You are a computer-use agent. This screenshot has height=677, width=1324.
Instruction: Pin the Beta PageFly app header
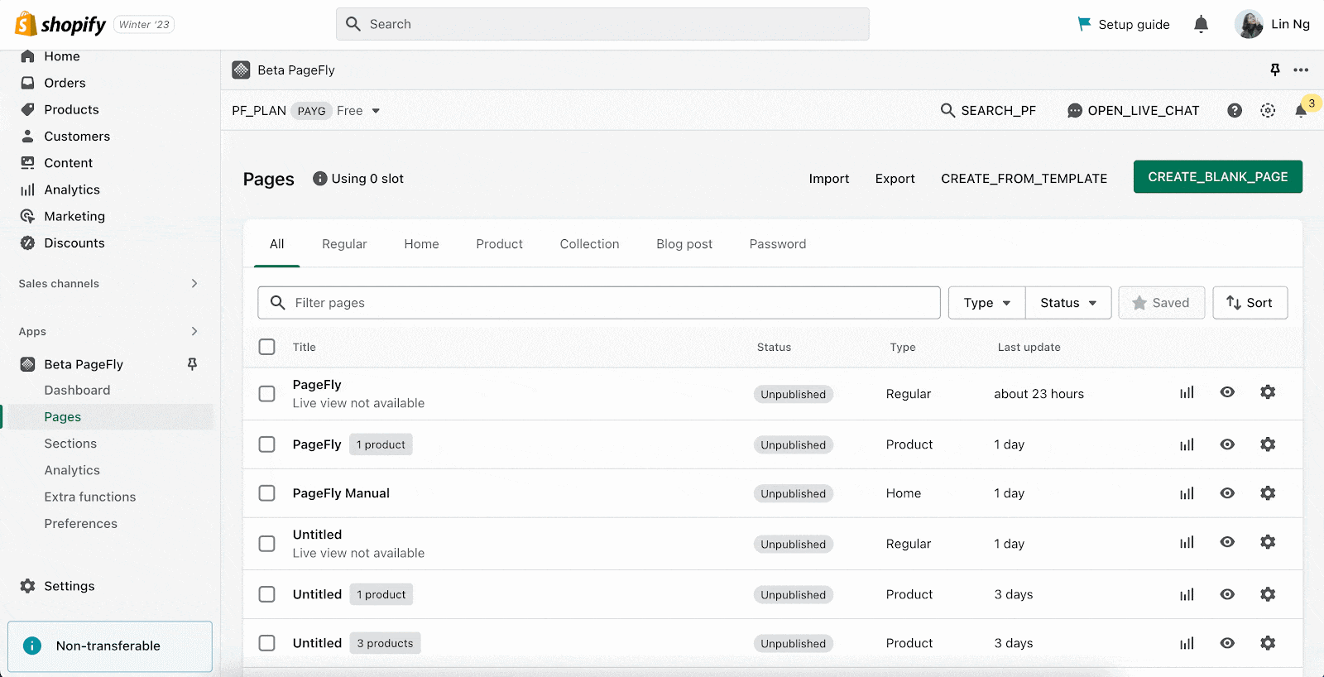(1275, 70)
